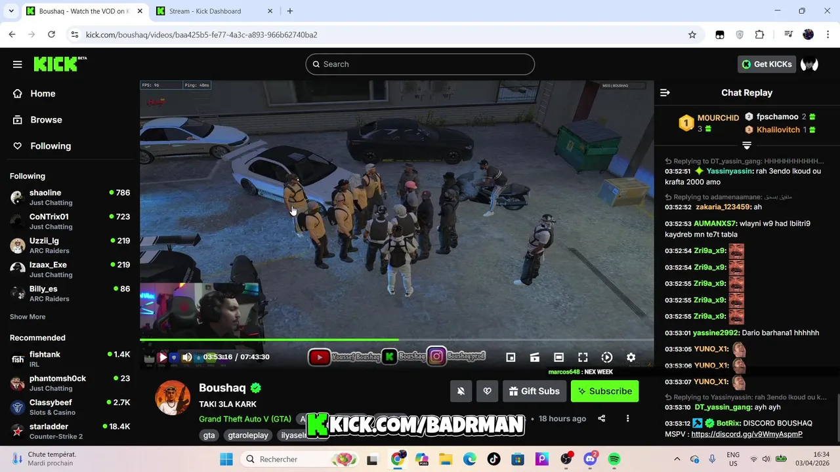Mute the video volume speaker
This screenshot has height=472, width=840.
187,357
